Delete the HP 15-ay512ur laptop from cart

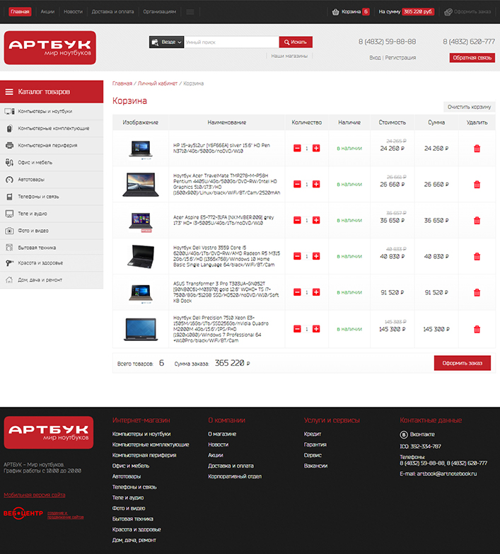click(x=477, y=149)
